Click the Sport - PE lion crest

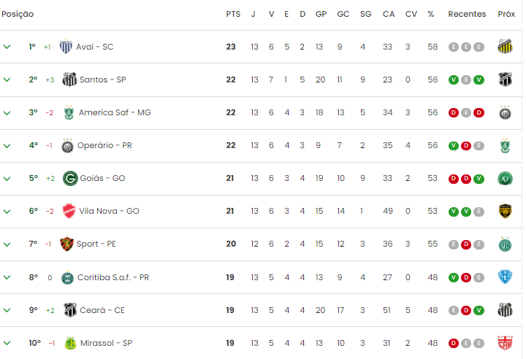pyautogui.click(x=66, y=244)
